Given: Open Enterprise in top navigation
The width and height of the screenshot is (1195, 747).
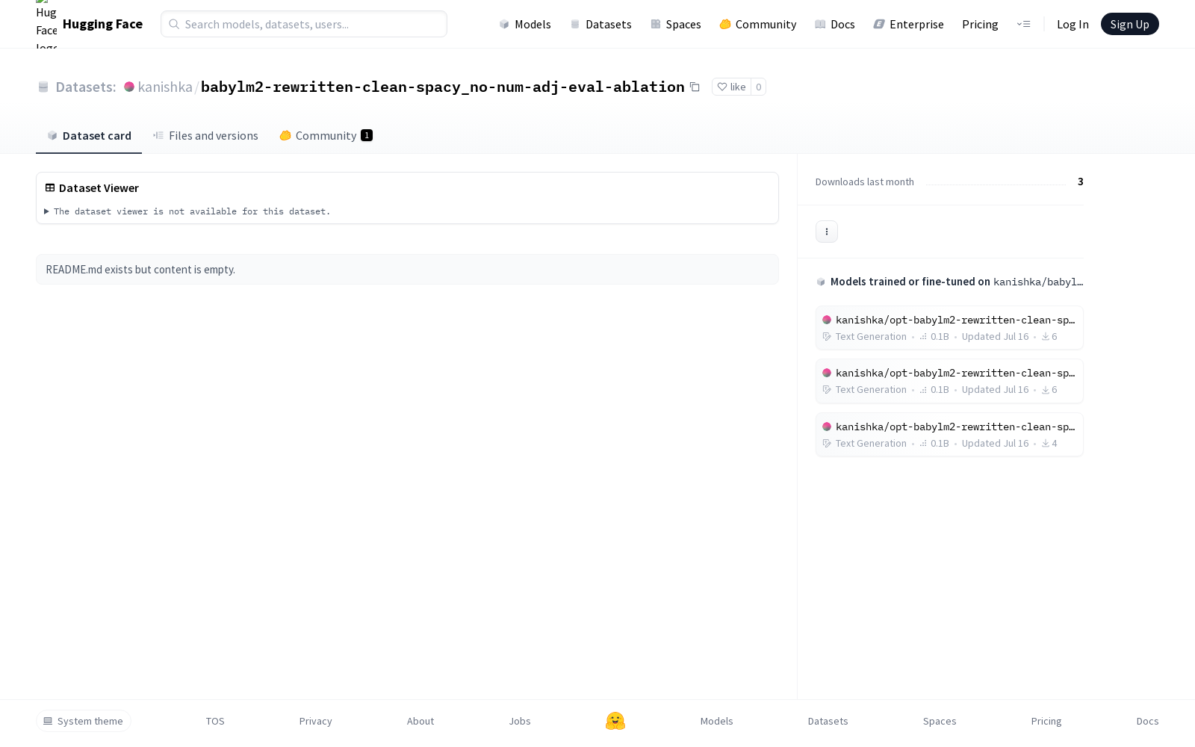Looking at the screenshot, I should [908, 24].
